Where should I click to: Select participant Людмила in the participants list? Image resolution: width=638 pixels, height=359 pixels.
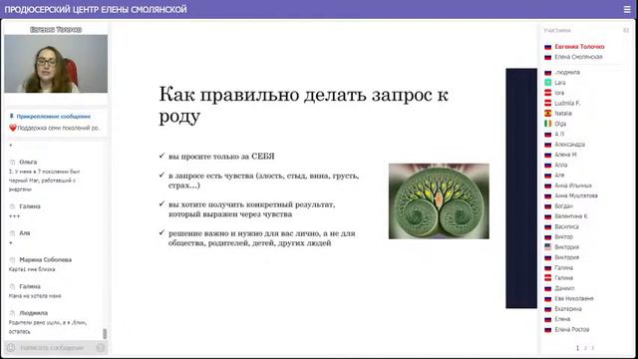click(567, 72)
